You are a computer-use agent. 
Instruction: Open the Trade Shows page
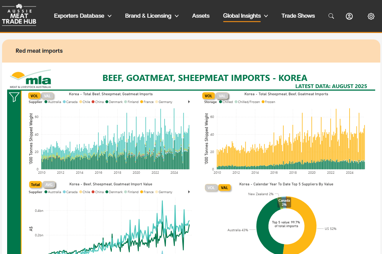click(x=298, y=16)
